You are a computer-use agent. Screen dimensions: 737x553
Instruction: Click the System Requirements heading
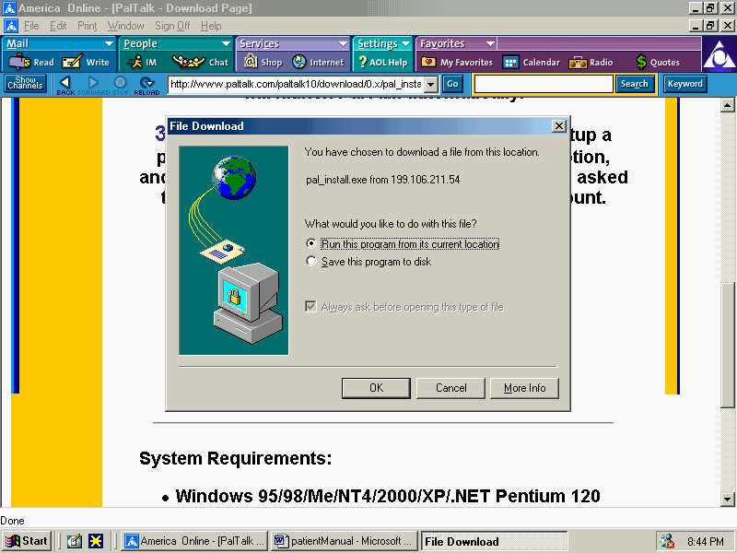pyautogui.click(x=236, y=458)
